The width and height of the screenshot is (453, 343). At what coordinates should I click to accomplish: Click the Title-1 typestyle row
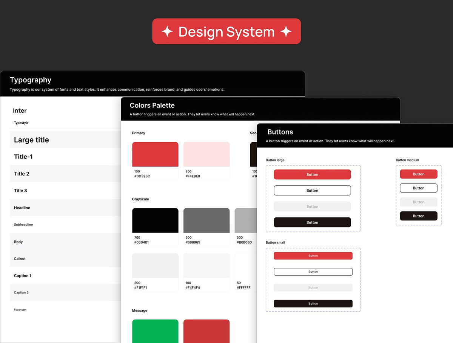[x=65, y=157]
